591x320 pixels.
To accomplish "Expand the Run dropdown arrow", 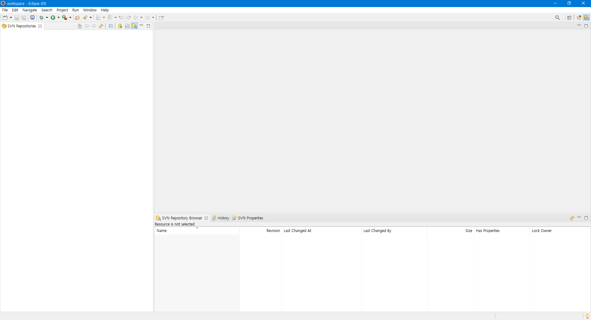I will (x=58, y=18).
